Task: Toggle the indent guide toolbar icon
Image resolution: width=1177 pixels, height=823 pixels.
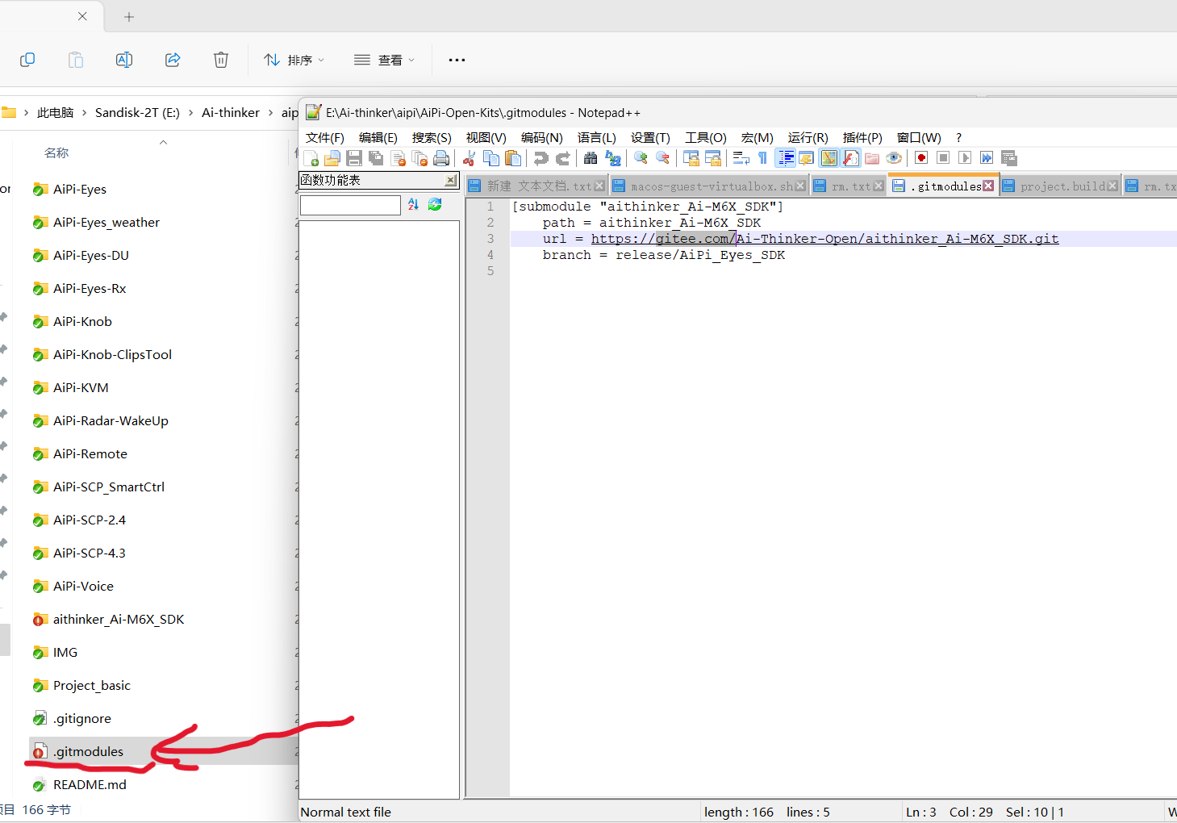Action: click(786, 158)
